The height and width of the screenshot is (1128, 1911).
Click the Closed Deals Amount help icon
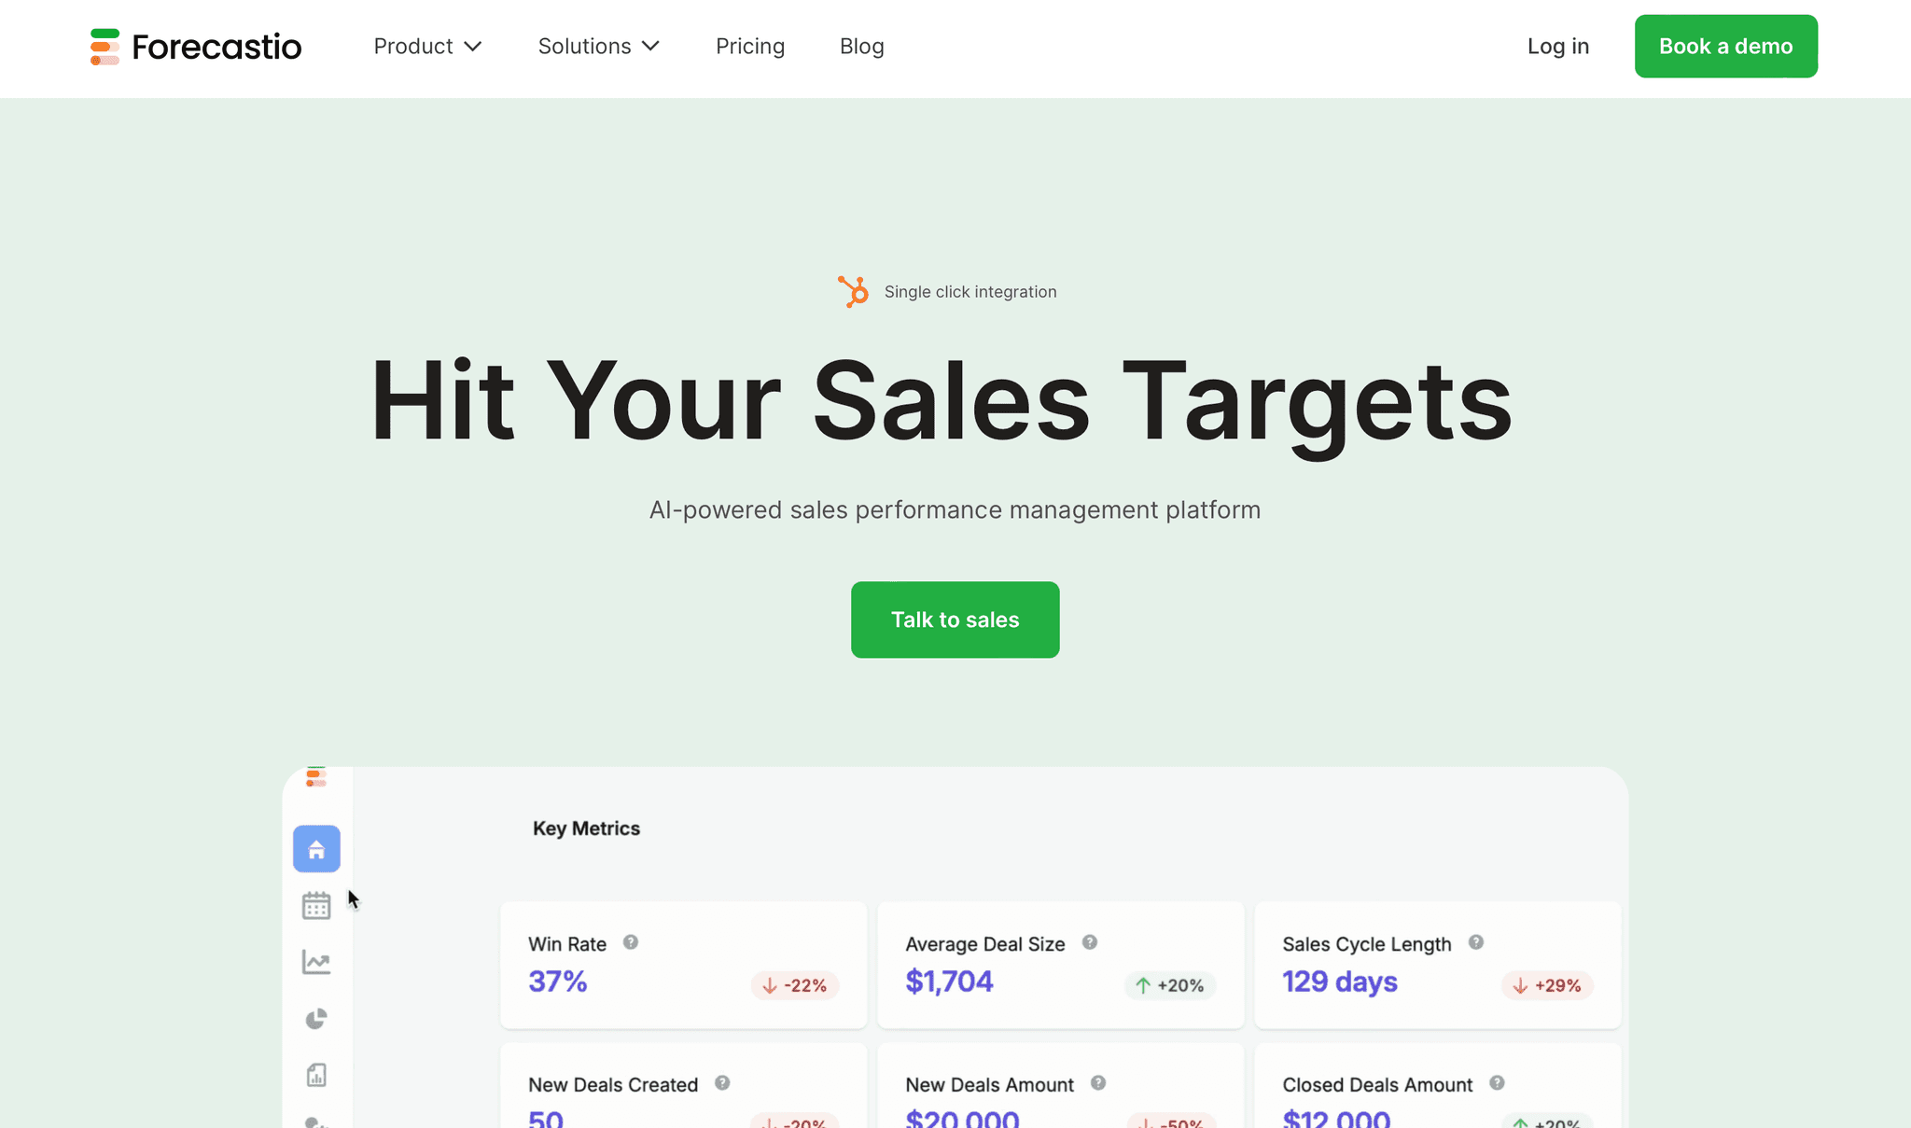[1499, 1083]
